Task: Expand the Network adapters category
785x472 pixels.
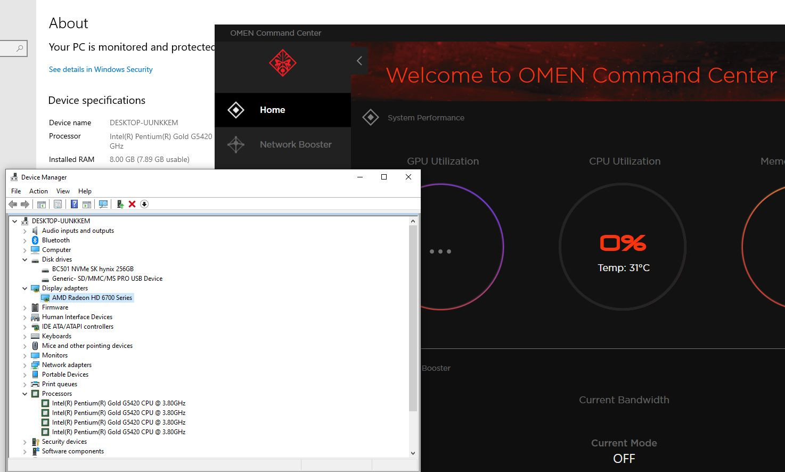Action: (24, 365)
